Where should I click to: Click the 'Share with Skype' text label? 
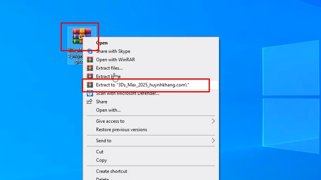tap(113, 51)
